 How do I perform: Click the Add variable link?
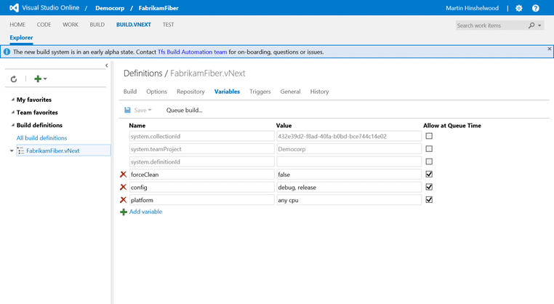point(145,212)
